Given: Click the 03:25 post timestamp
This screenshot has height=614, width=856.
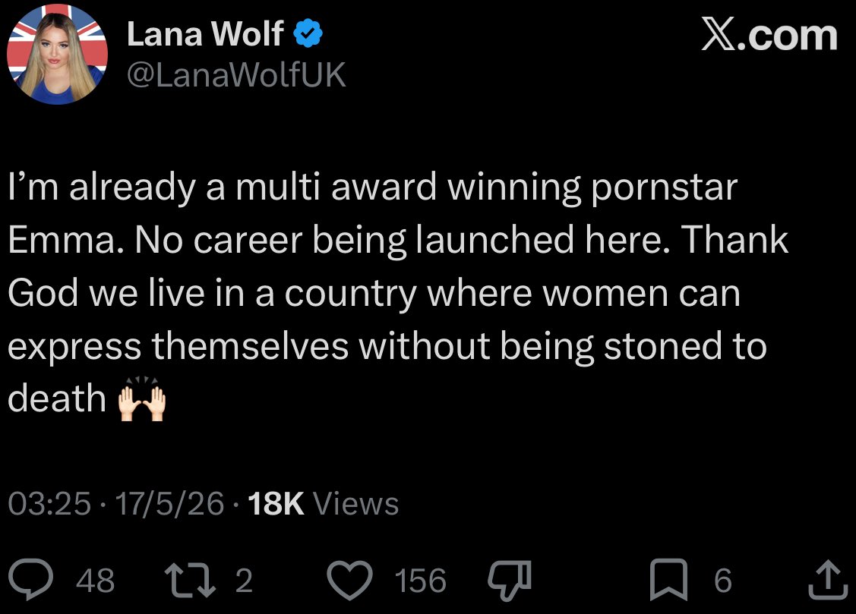Looking at the screenshot, I should click(x=49, y=502).
